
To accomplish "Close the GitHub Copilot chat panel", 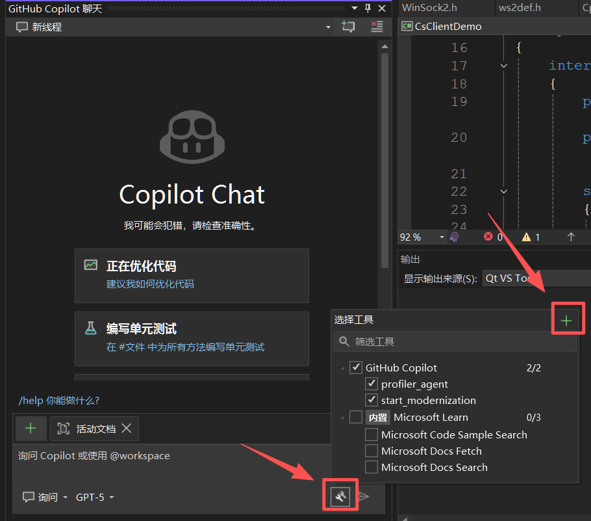I will coord(382,8).
